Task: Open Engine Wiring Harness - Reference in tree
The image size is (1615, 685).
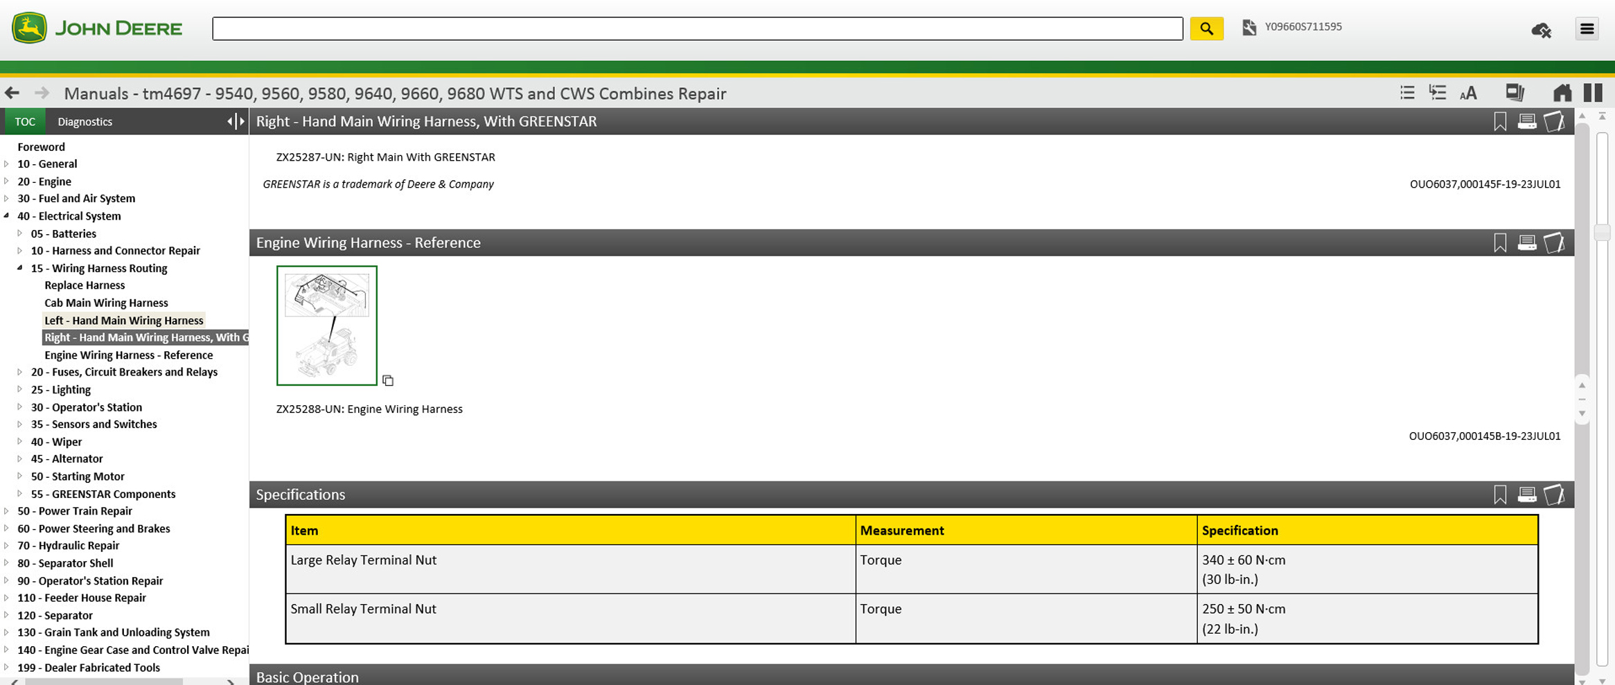Action: 128,355
